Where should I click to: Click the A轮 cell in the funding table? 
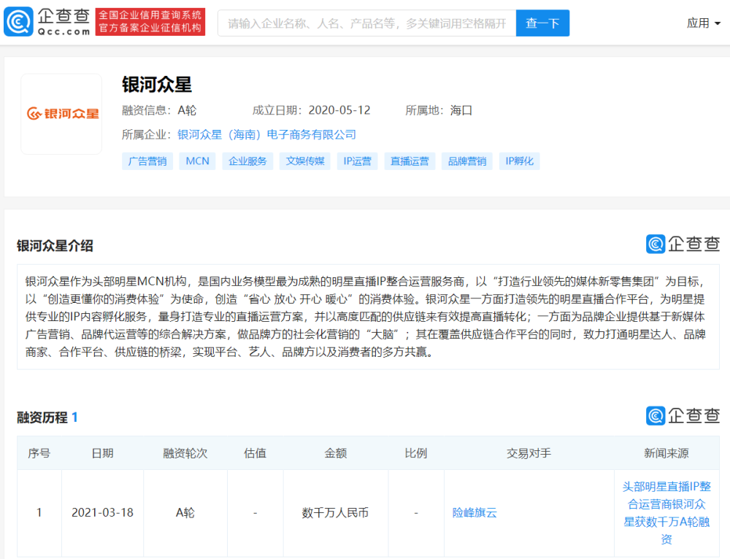coord(185,512)
